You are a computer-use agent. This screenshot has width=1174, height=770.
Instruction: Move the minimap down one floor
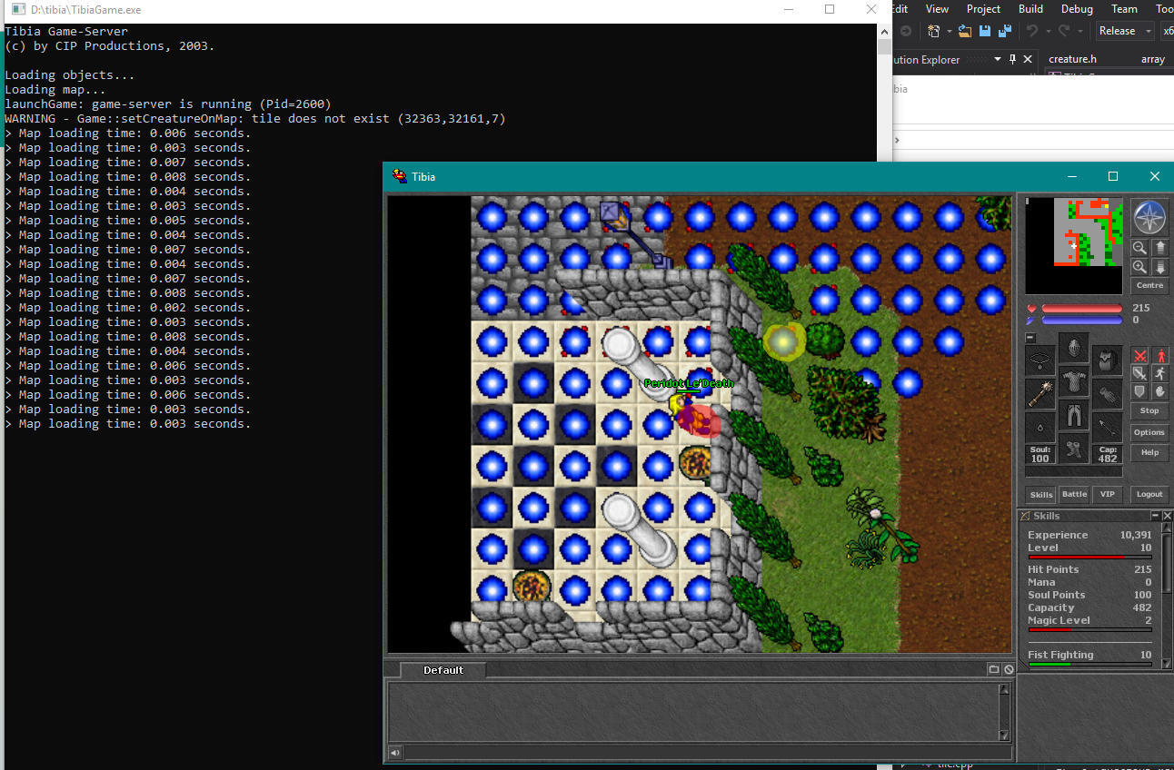click(x=1160, y=267)
